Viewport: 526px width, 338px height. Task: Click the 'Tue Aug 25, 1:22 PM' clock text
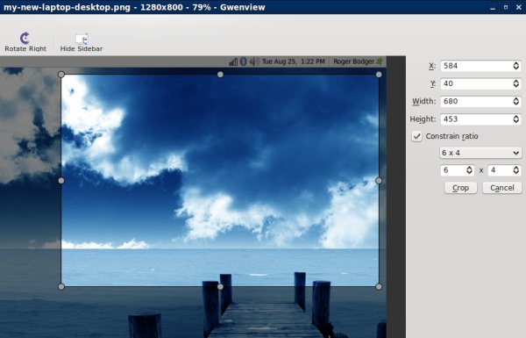coord(293,61)
